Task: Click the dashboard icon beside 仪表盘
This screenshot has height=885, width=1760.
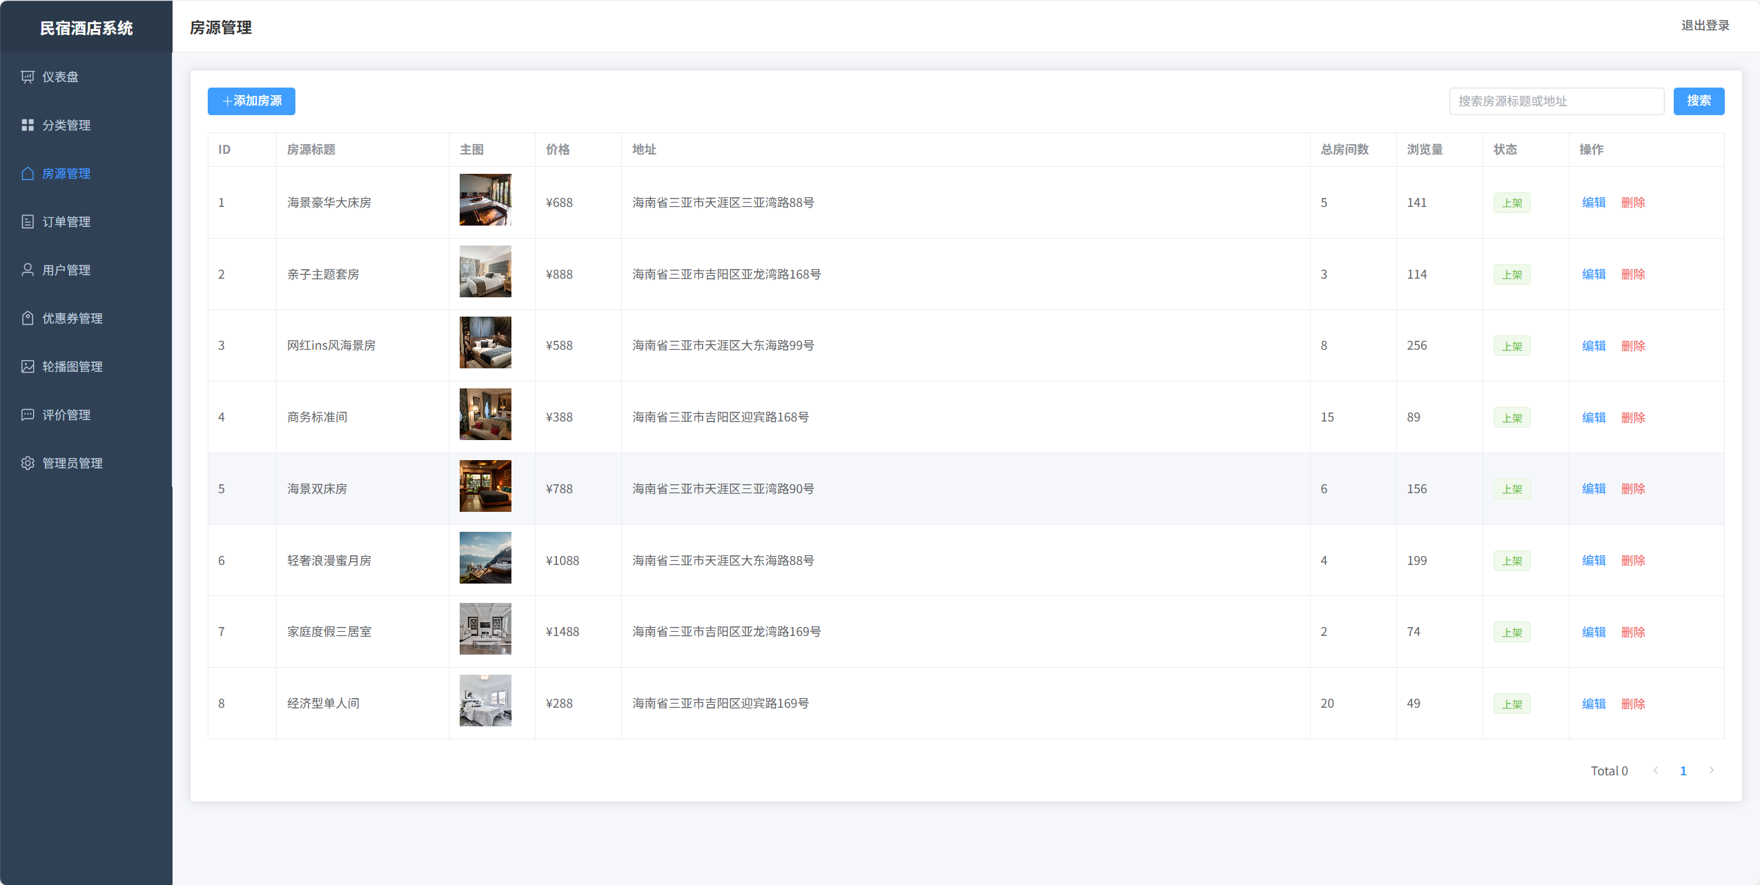Action: (28, 77)
